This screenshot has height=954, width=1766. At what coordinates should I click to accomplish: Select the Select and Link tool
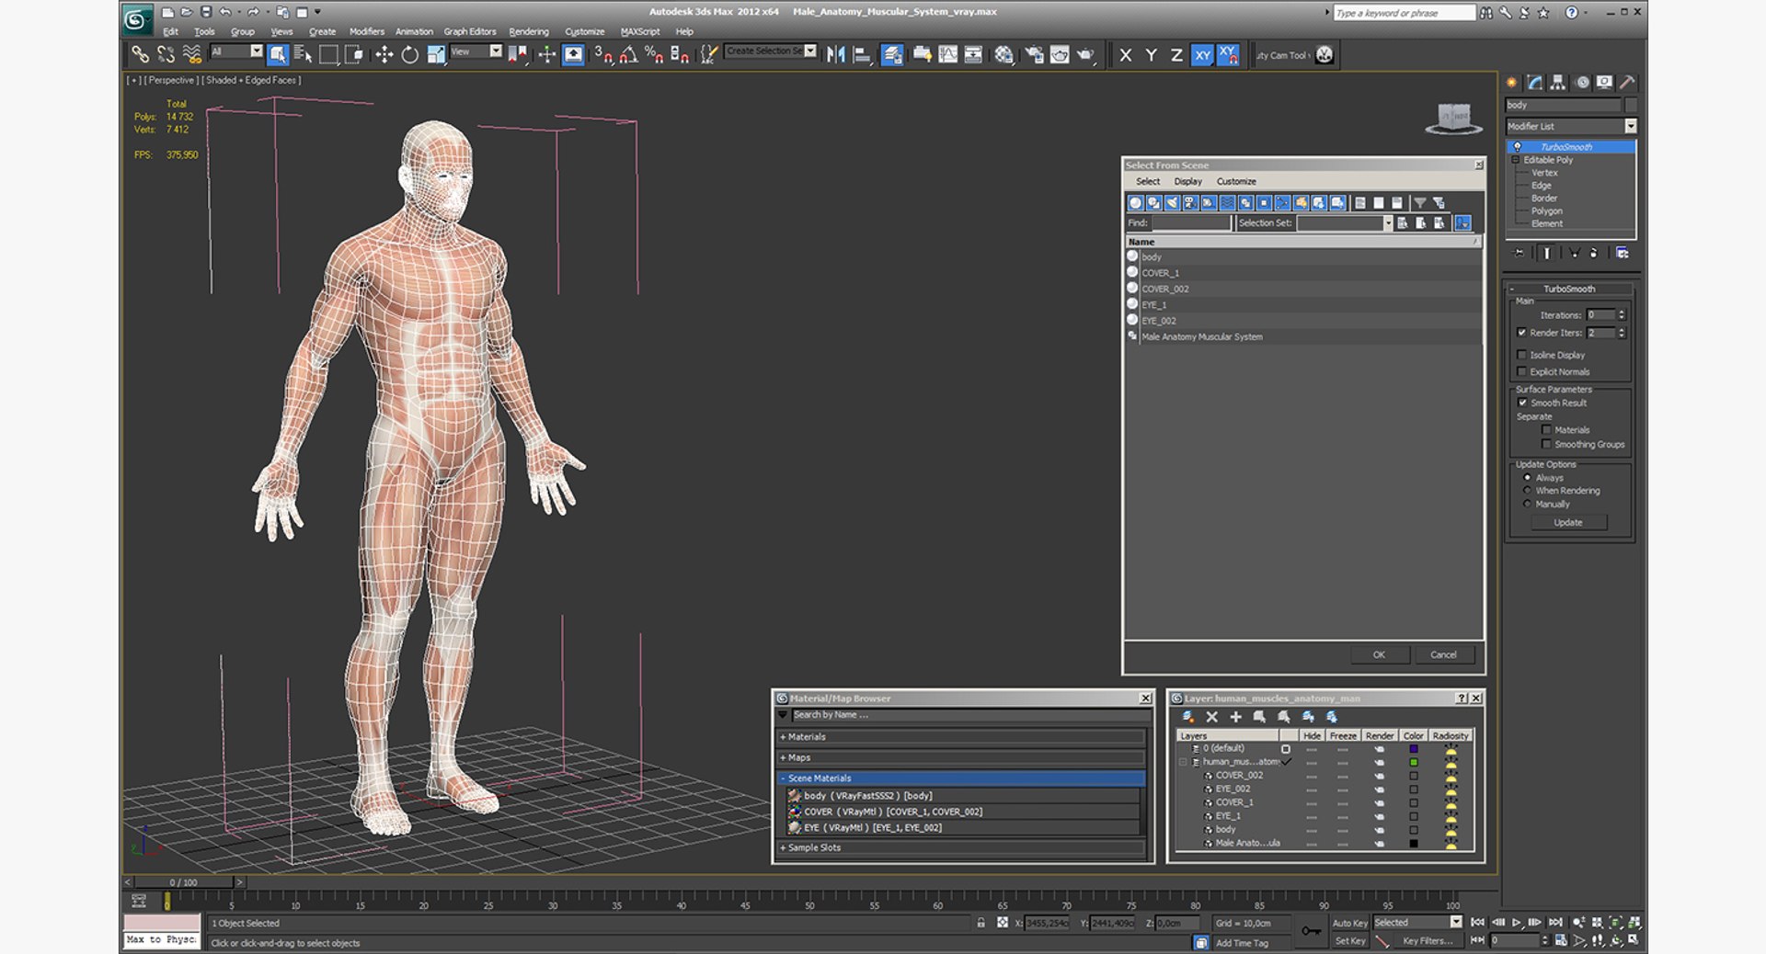tap(140, 55)
